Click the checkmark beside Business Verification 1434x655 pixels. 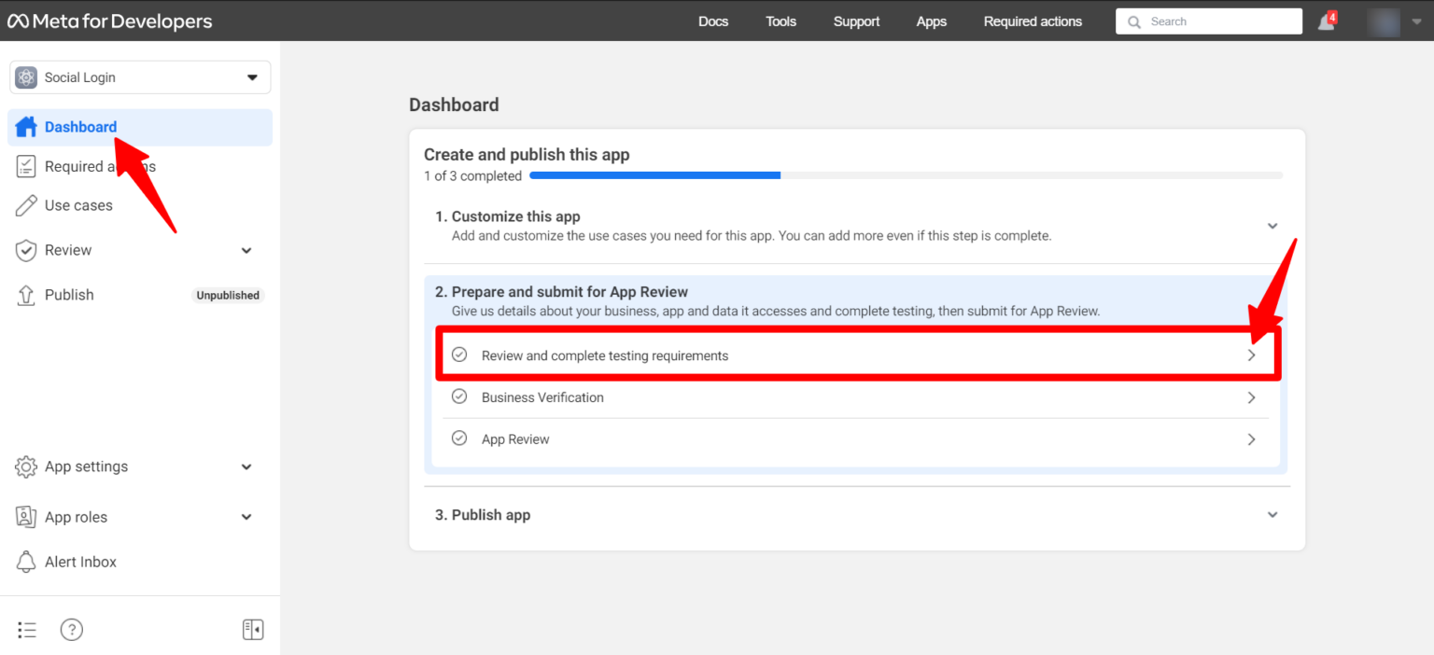458,397
